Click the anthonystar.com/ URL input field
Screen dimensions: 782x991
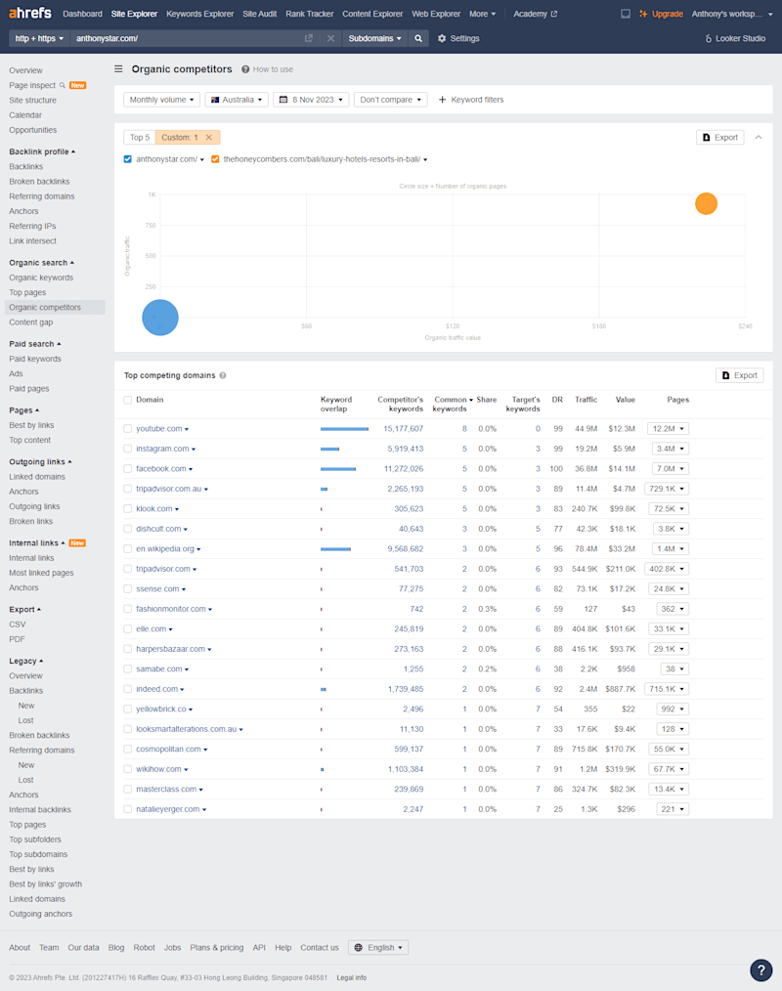pos(187,38)
